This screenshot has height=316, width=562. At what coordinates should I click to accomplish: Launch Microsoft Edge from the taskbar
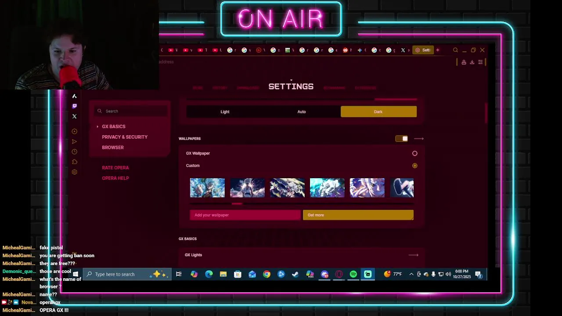point(209,274)
